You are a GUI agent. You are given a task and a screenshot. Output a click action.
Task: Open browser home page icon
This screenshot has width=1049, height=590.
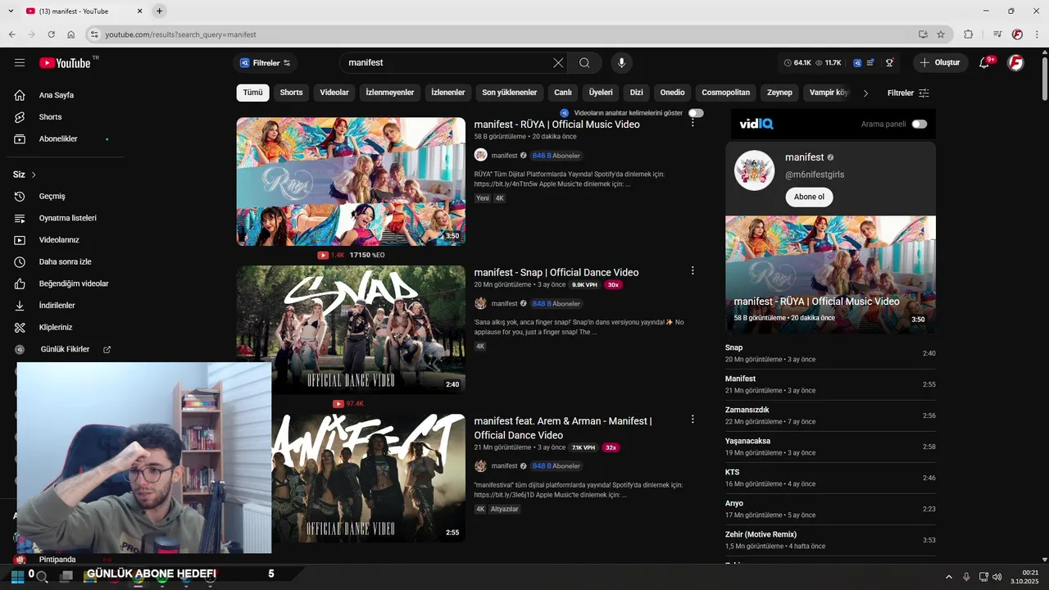(71, 34)
